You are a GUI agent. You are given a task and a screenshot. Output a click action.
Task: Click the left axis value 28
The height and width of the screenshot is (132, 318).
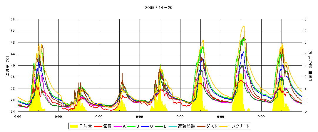point(13,100)
